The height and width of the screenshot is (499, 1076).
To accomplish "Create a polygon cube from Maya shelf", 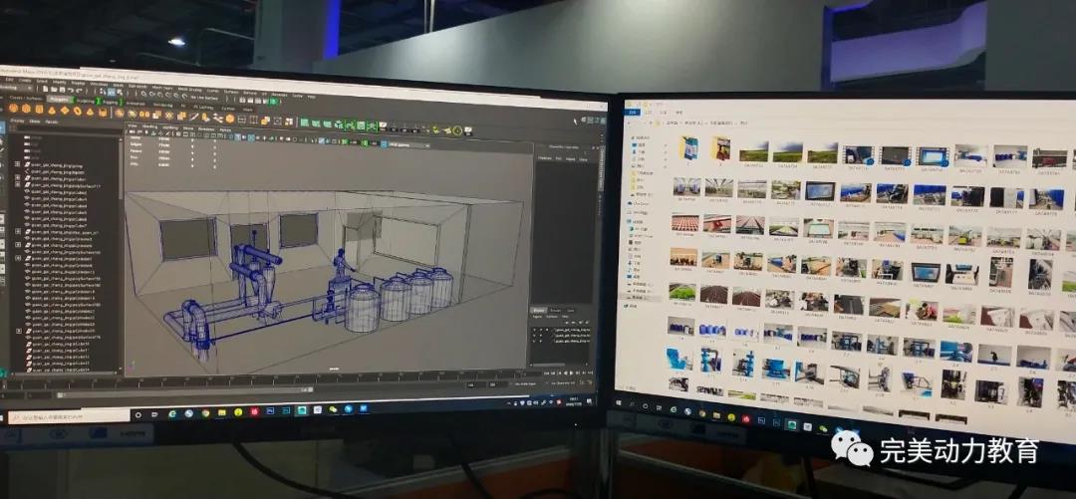I will (26, 109).
